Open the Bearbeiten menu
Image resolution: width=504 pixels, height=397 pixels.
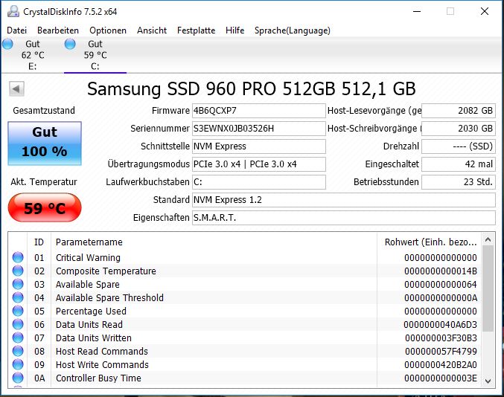(58, 30)
